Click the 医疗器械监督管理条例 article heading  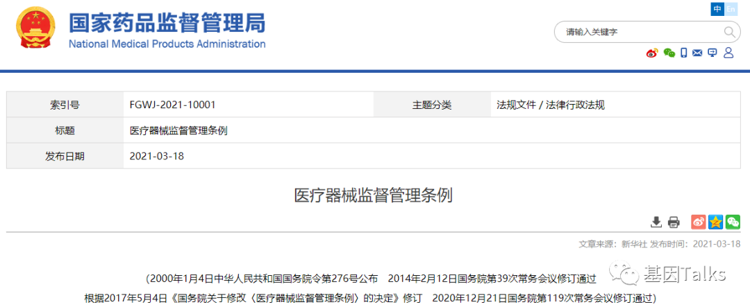pos(374,195)
